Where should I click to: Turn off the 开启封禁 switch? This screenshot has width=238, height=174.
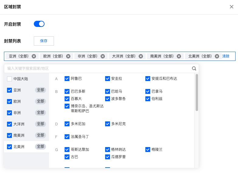(39, 24)
